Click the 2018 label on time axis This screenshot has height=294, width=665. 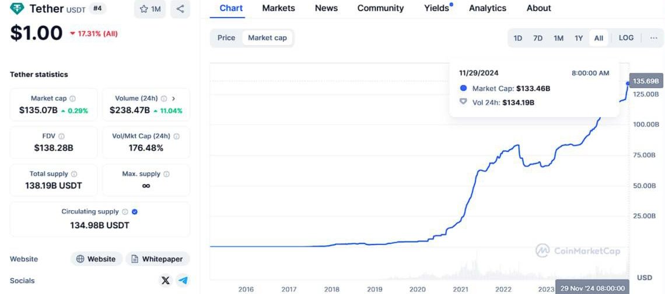tap(332, 290)
